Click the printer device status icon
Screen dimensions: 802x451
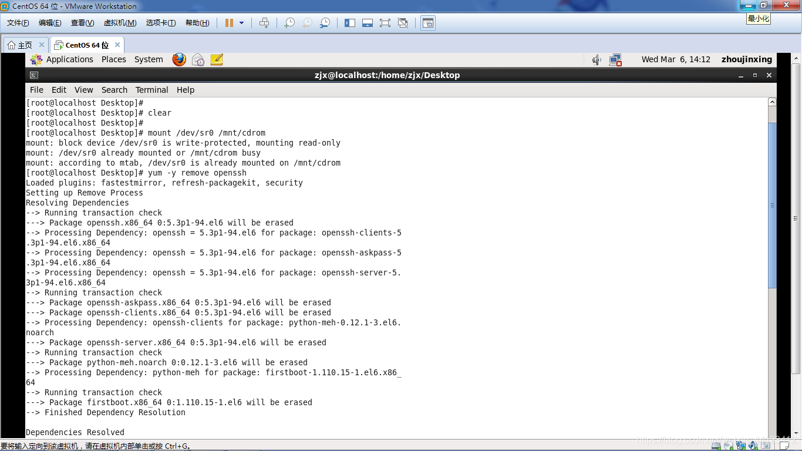766,446
